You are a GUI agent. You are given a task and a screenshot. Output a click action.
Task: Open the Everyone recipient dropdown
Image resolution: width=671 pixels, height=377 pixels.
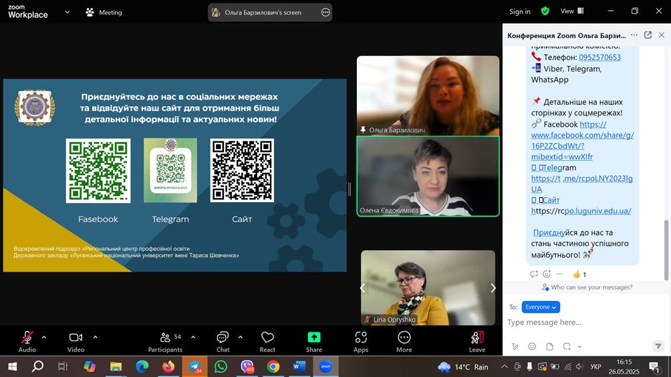click(541, 307)
